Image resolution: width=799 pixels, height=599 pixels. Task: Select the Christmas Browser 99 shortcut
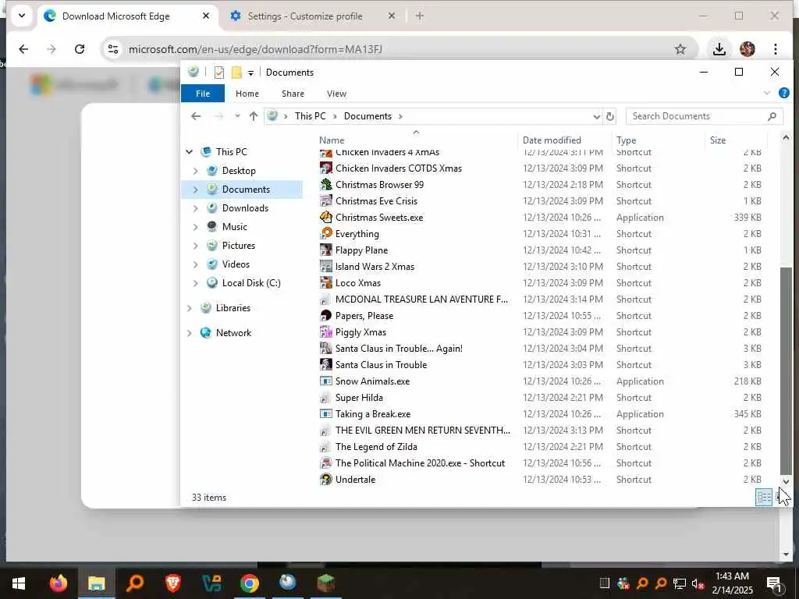pos(379,184)
